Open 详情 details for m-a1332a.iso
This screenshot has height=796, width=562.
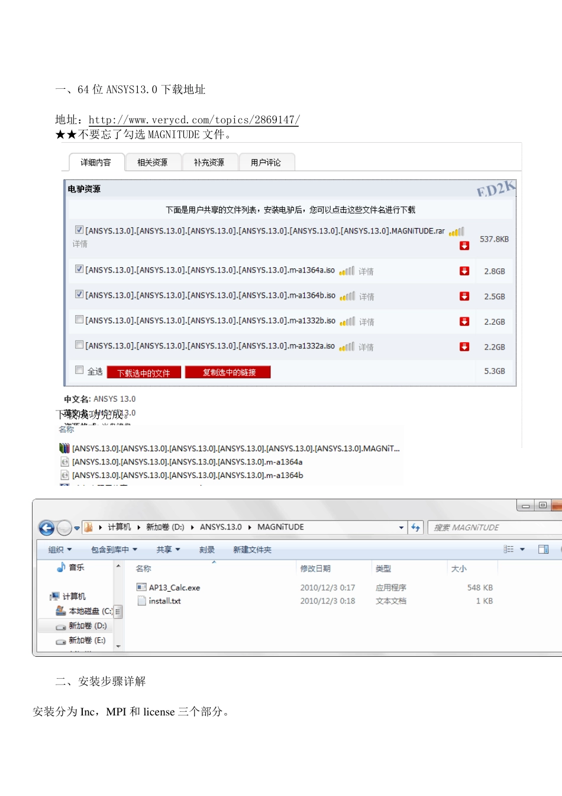pos(366,347)
